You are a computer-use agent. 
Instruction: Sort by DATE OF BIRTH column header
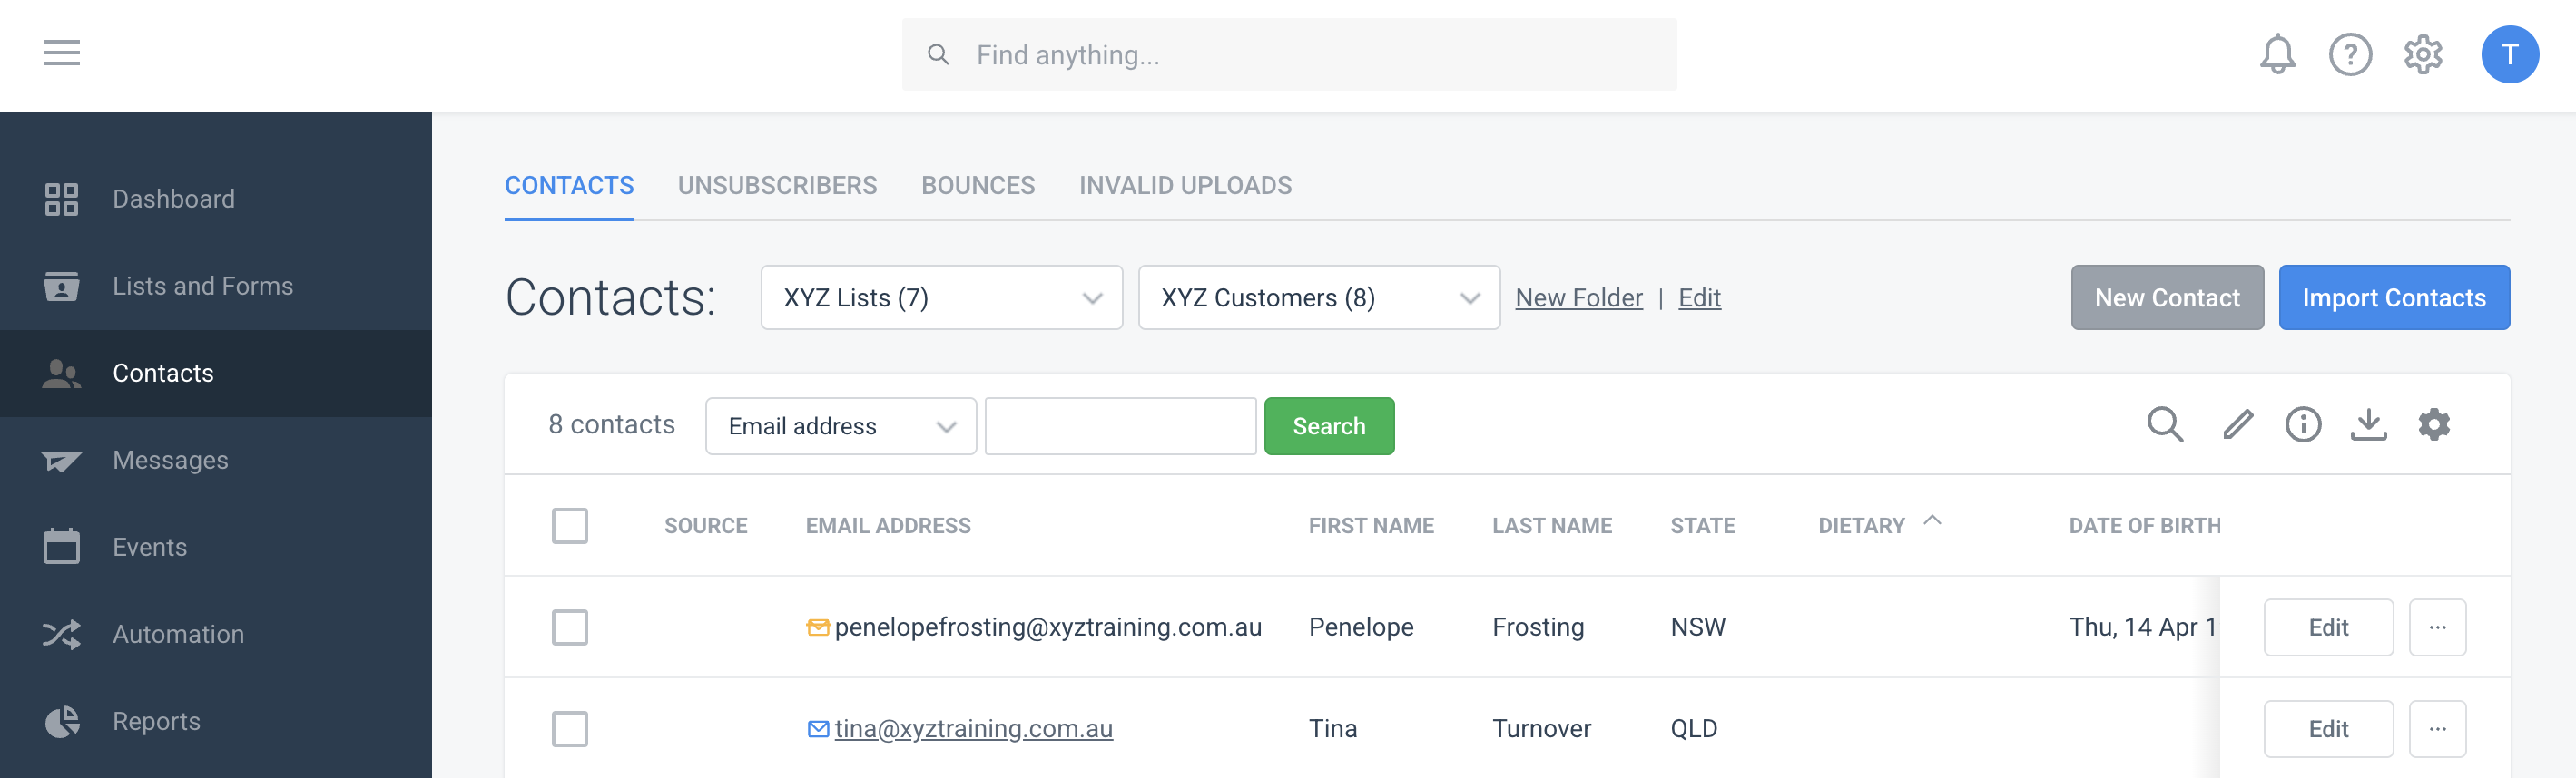pyautogui.click(x=2144, y=525)
